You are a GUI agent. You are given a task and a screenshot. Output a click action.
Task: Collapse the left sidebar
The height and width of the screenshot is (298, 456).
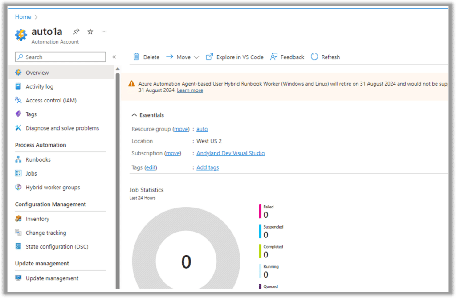click(114, 57)
